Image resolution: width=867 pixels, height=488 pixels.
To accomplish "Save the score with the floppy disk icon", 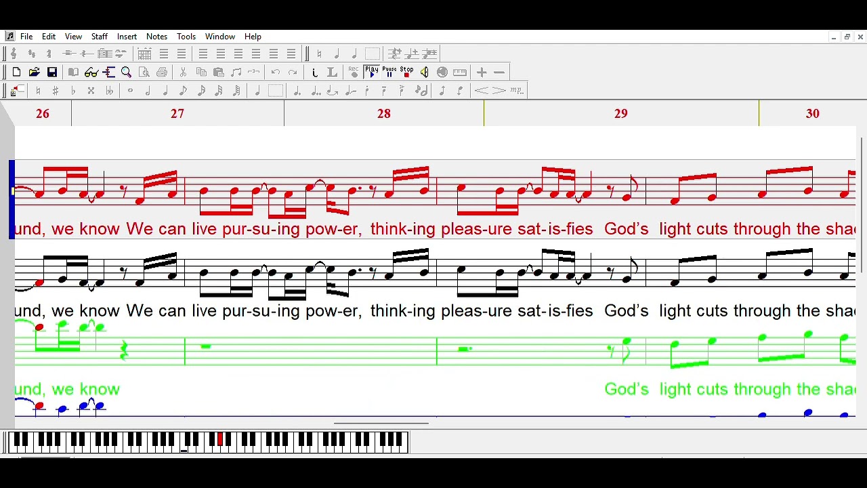I will tap(52, 72).
